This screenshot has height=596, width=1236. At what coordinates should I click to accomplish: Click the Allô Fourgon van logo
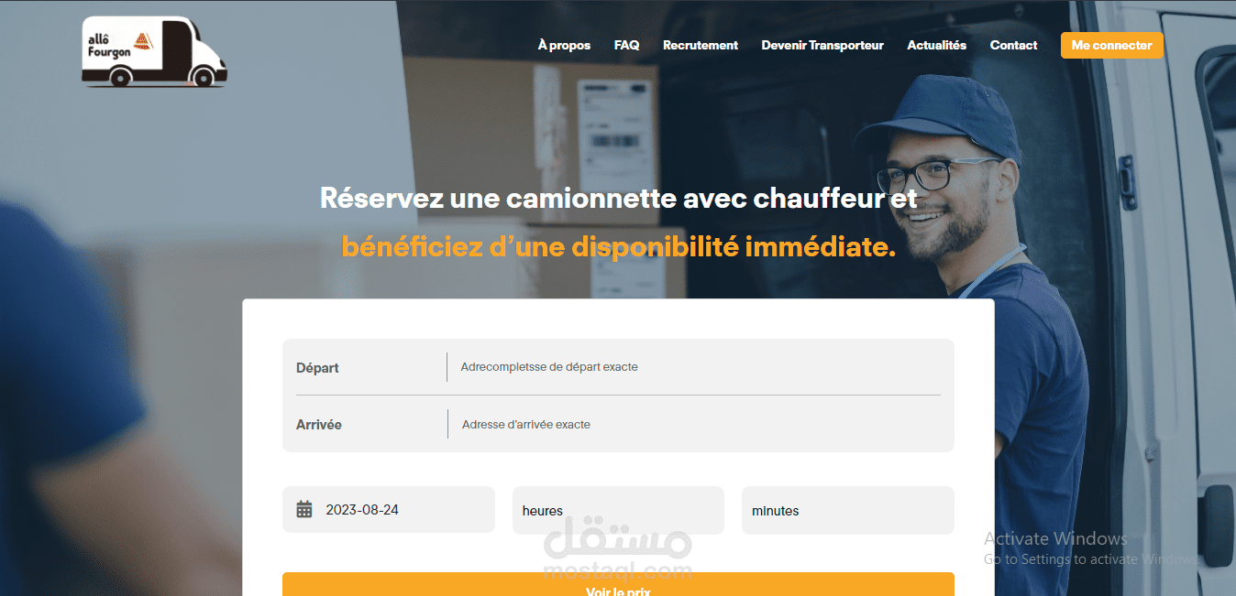[154, 52]
